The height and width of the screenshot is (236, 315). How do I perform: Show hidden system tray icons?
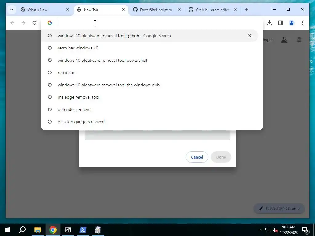pos(260,230)
